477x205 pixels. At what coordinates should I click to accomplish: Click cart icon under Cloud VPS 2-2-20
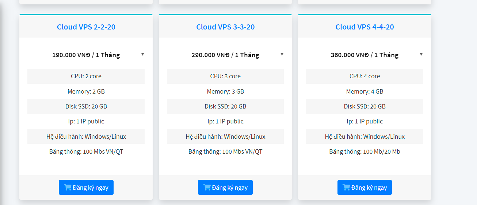[68, 188]
